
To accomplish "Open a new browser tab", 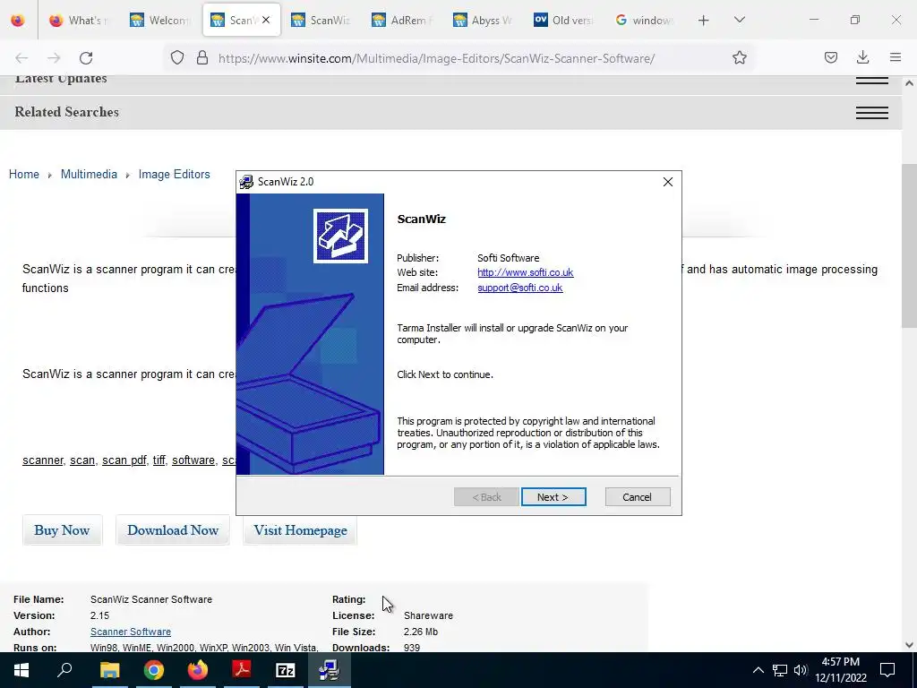I will (704, 21).
